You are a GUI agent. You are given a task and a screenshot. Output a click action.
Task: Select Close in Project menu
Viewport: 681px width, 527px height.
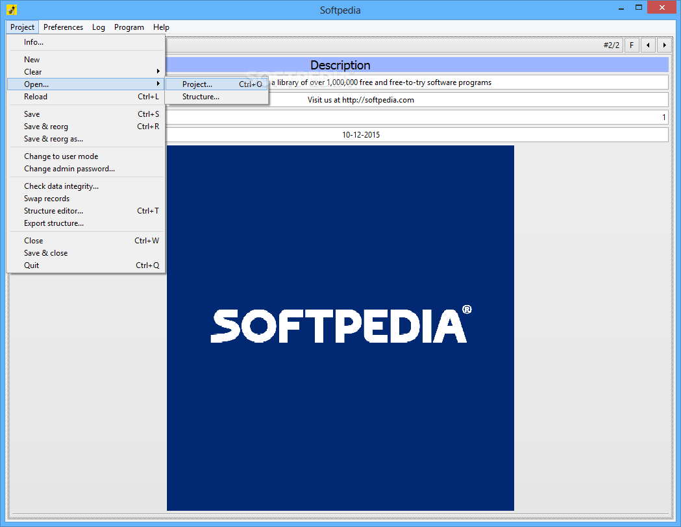tap(86, 241)
